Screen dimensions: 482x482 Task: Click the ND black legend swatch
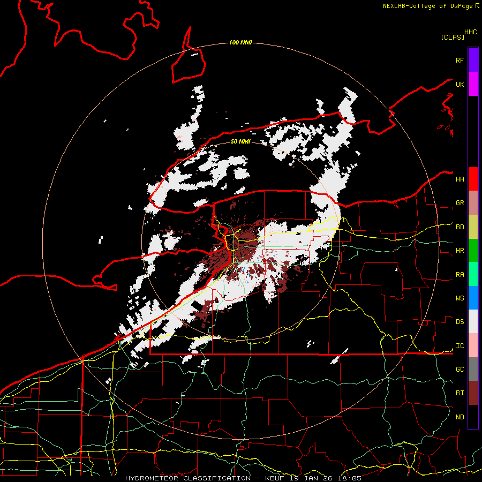pyautogui.click(x=473, y=417)
